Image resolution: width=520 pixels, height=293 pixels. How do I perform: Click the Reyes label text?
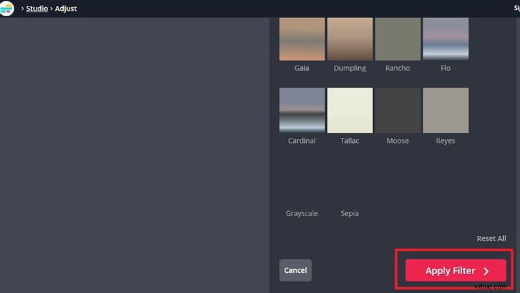pos(445,140)
